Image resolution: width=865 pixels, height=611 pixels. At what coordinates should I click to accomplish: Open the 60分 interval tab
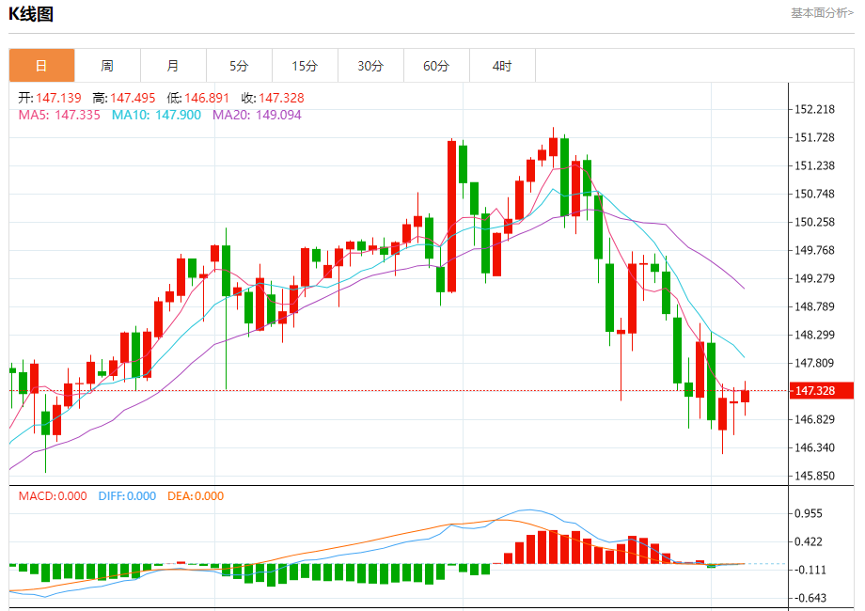pyautogui.click(x=436, y=66)
